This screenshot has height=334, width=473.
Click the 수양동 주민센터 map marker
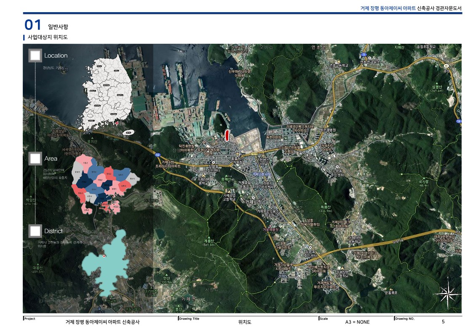click(x=336, y=167)
